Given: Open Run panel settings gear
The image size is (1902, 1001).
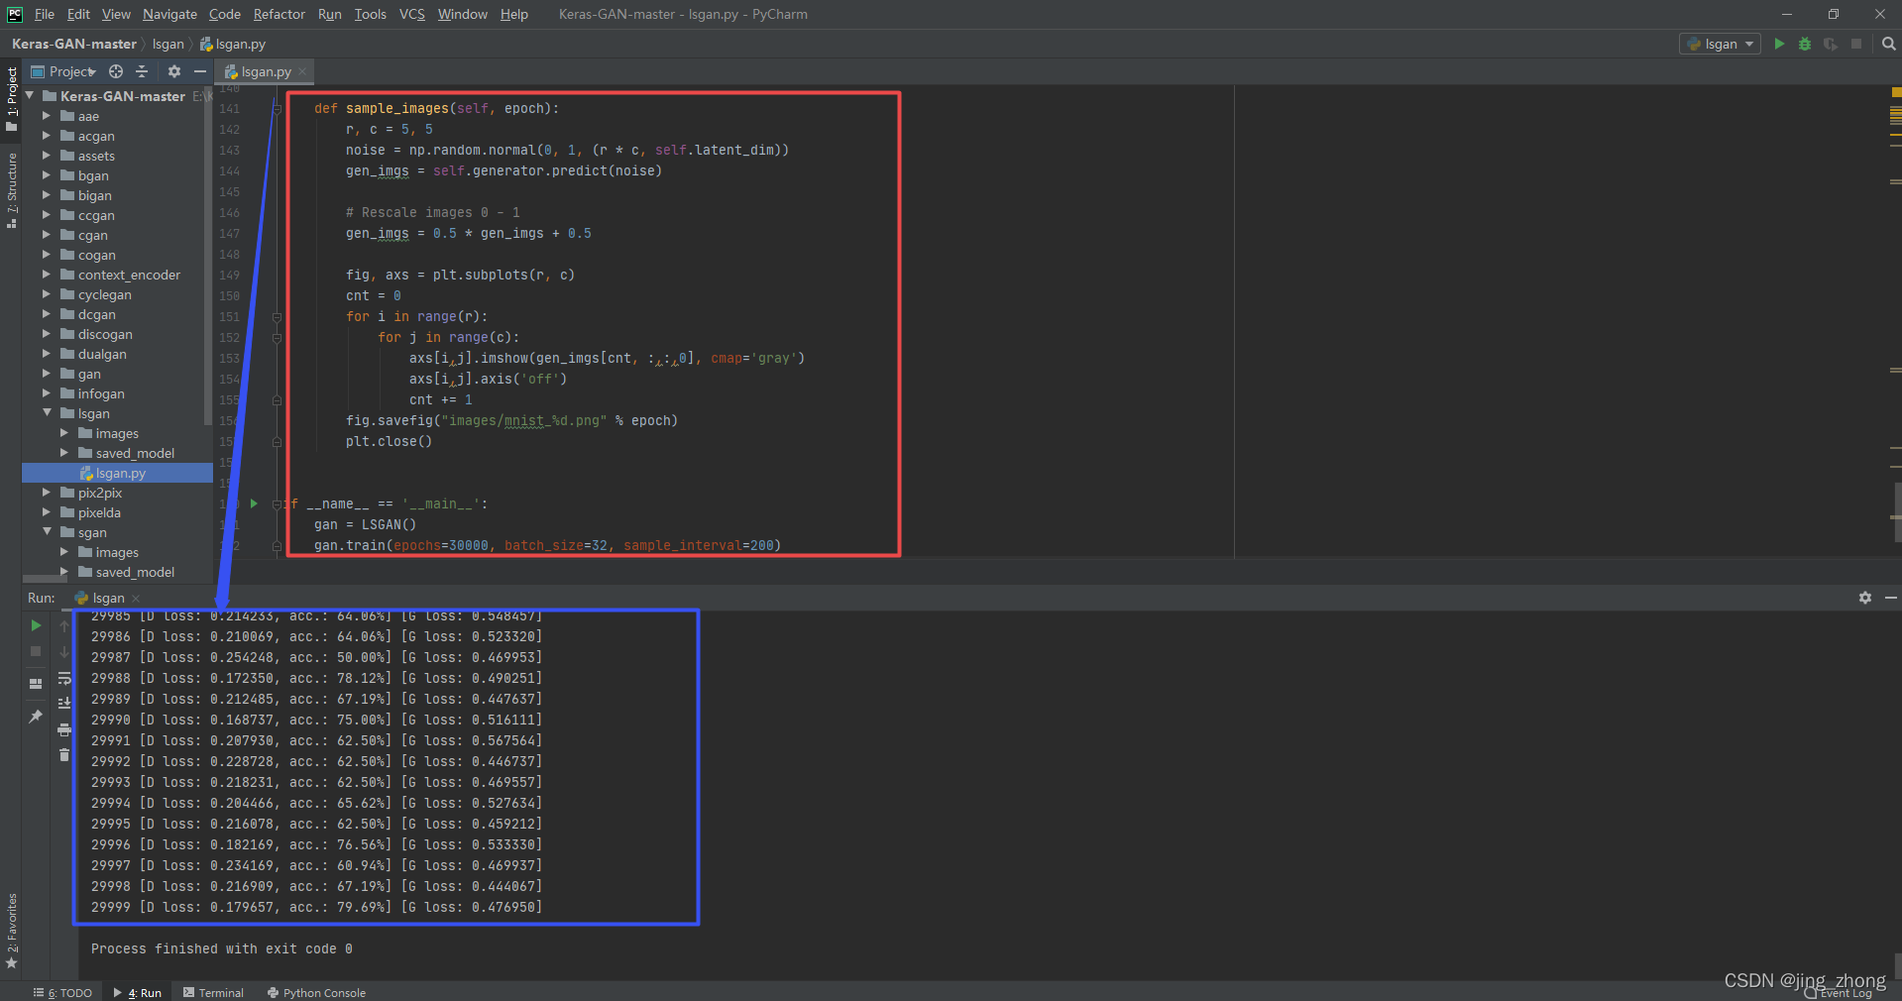Looking at the screenshot, I should 1865,598.
